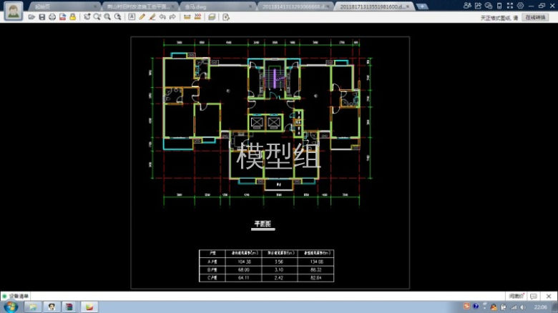The width and height of the screenshot is (558, 313).
Task: Click the floor plan title under drawing
Action: (263, 224)
